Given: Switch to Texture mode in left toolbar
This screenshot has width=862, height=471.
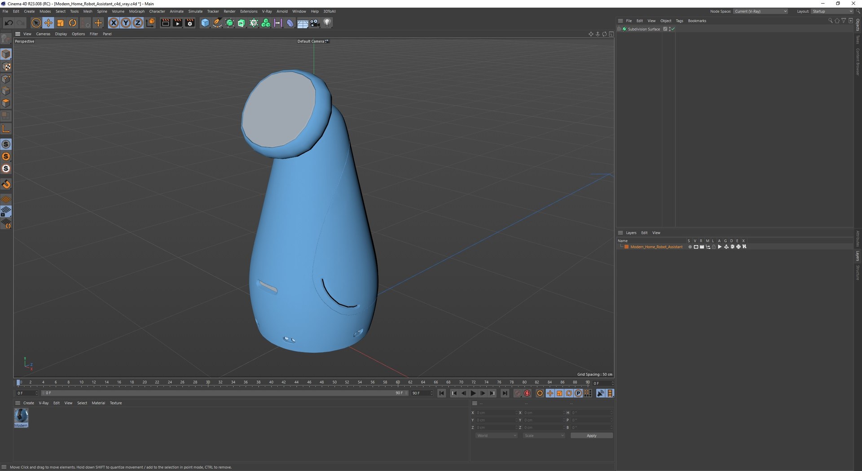Looking at the screenshot, I should 6,66.
